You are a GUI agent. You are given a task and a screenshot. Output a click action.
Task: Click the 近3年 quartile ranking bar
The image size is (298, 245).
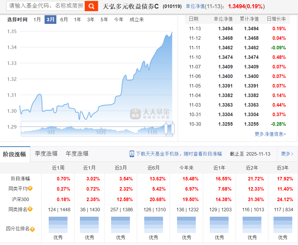[283, 225]
